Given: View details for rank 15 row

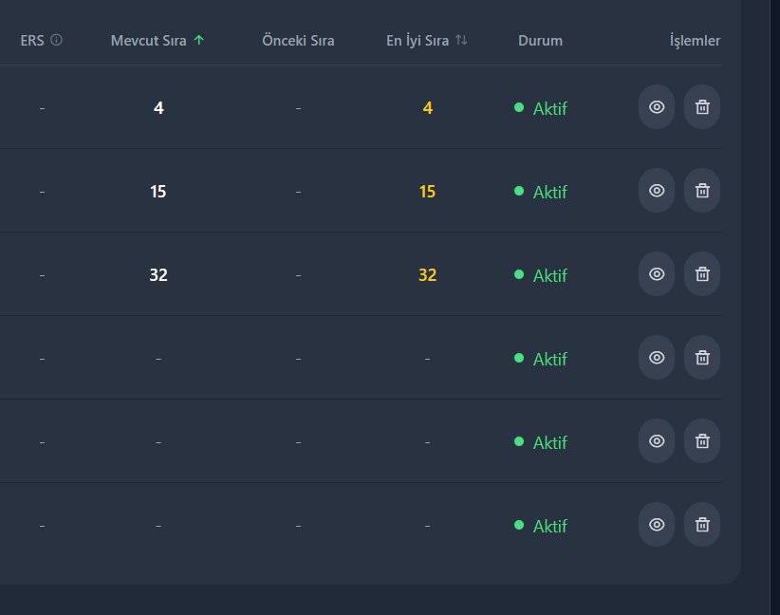Looking at the screenshot, I should point(657,191).
